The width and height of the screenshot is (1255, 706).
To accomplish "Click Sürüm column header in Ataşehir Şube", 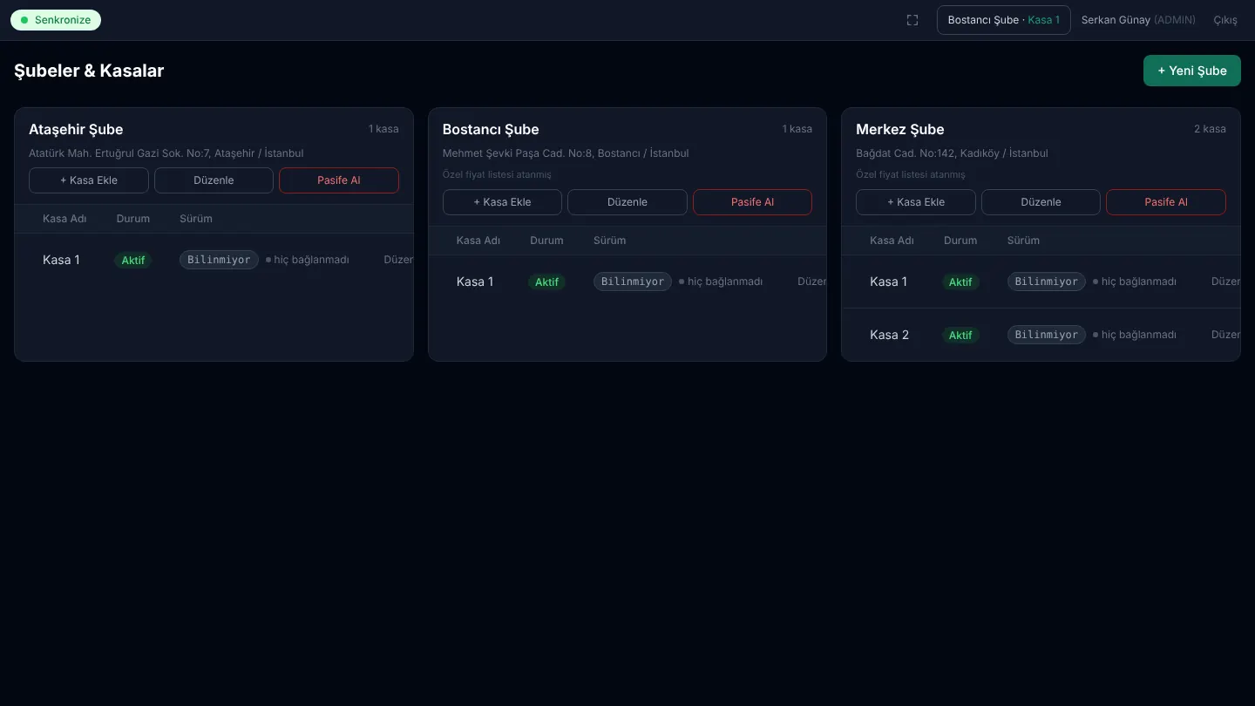I will 196,219.
